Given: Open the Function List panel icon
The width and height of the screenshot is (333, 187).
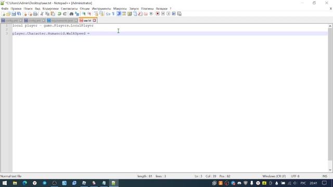Looking at the screenshot, I should [x=140, y=14].
